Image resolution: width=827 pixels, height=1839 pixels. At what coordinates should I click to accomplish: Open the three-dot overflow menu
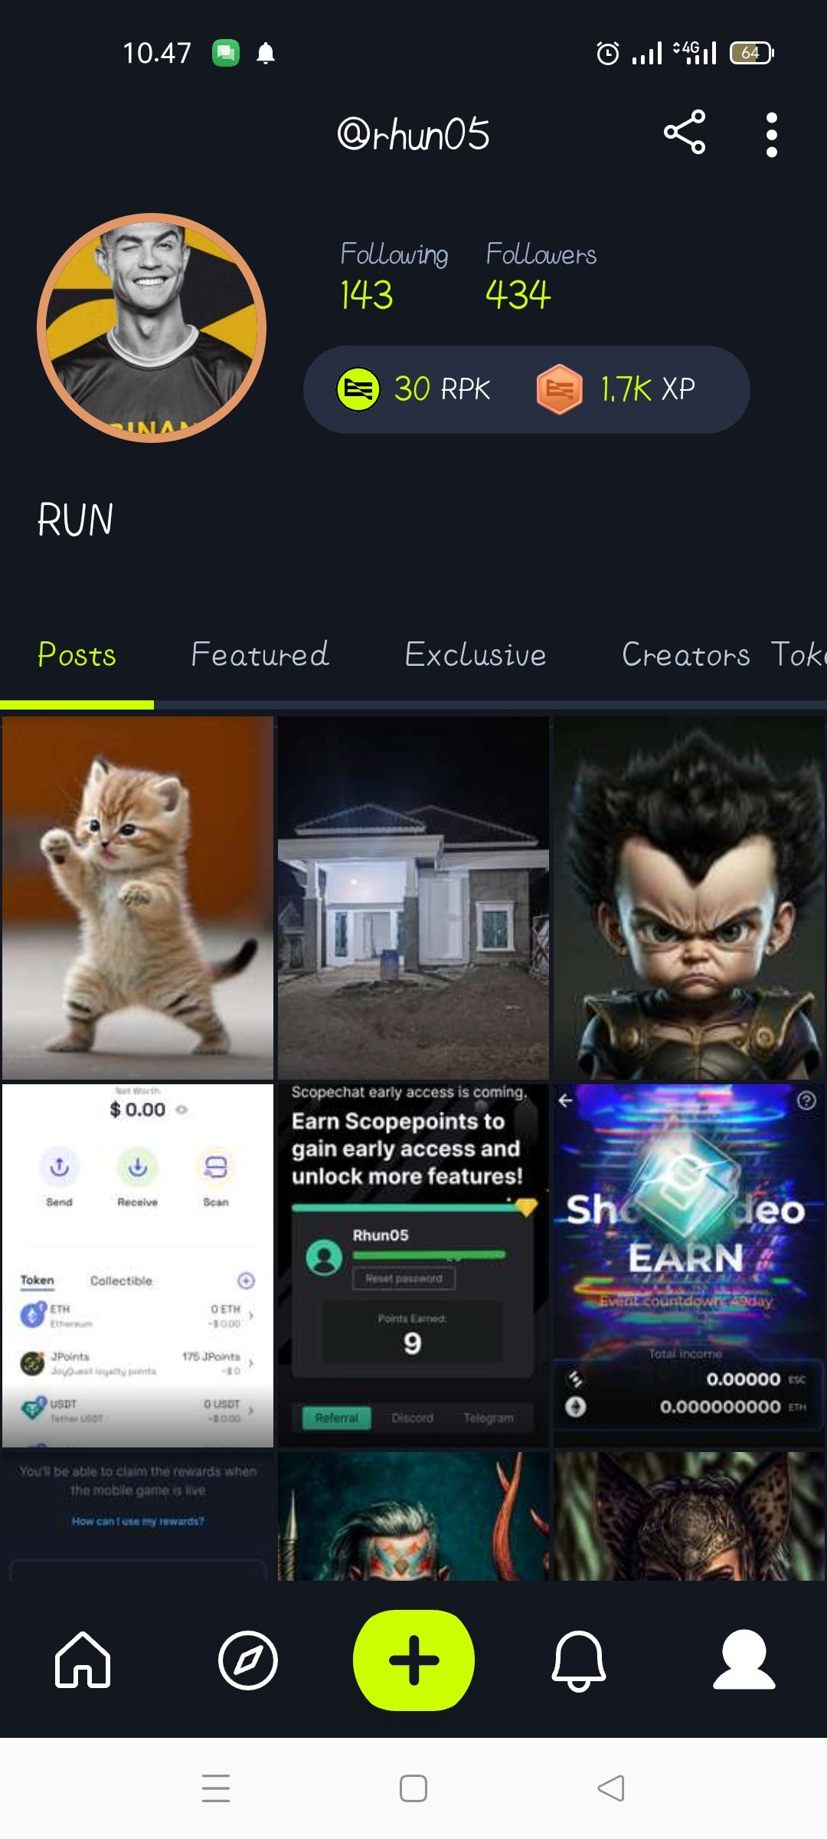[x=772, y=135]
